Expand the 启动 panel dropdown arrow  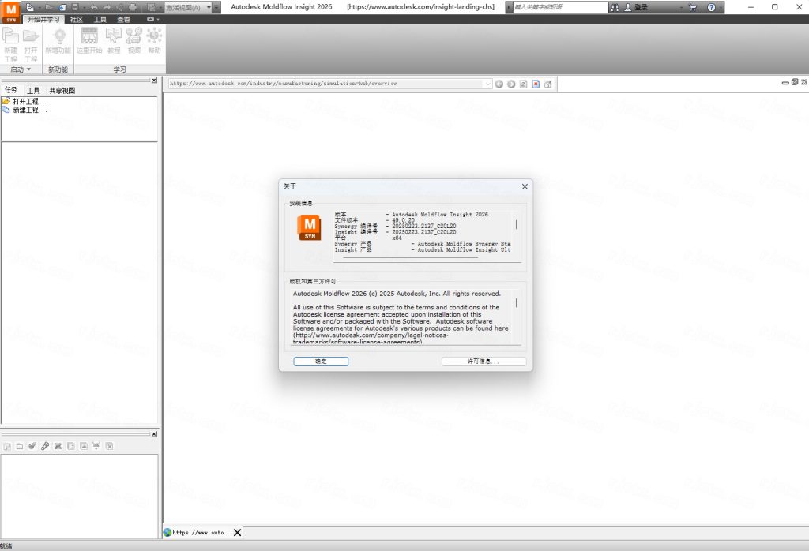coord(29,69)
